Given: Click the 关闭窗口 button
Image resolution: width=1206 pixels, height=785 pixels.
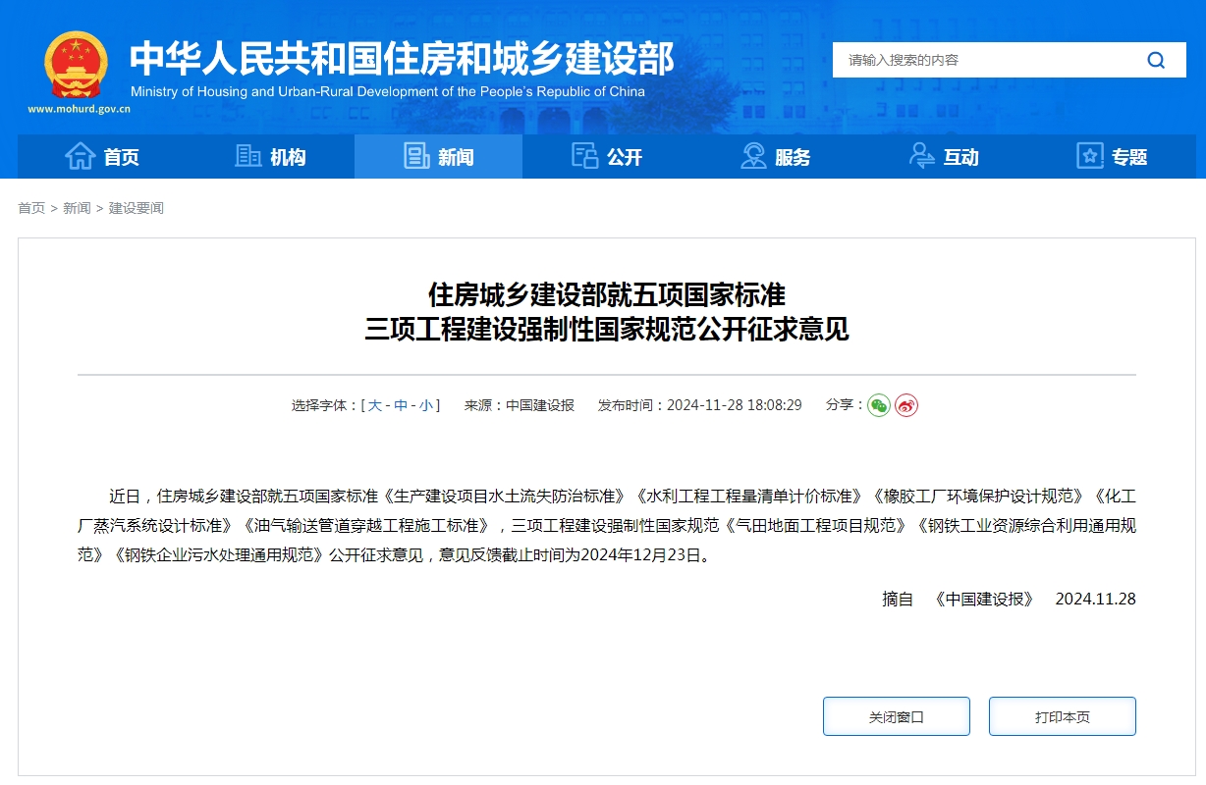Looking at the screenshot, I should [896, 716].
